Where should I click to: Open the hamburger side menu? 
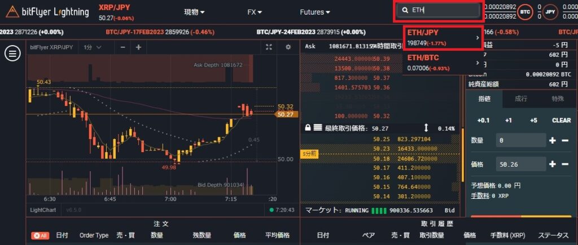point(12,54)
